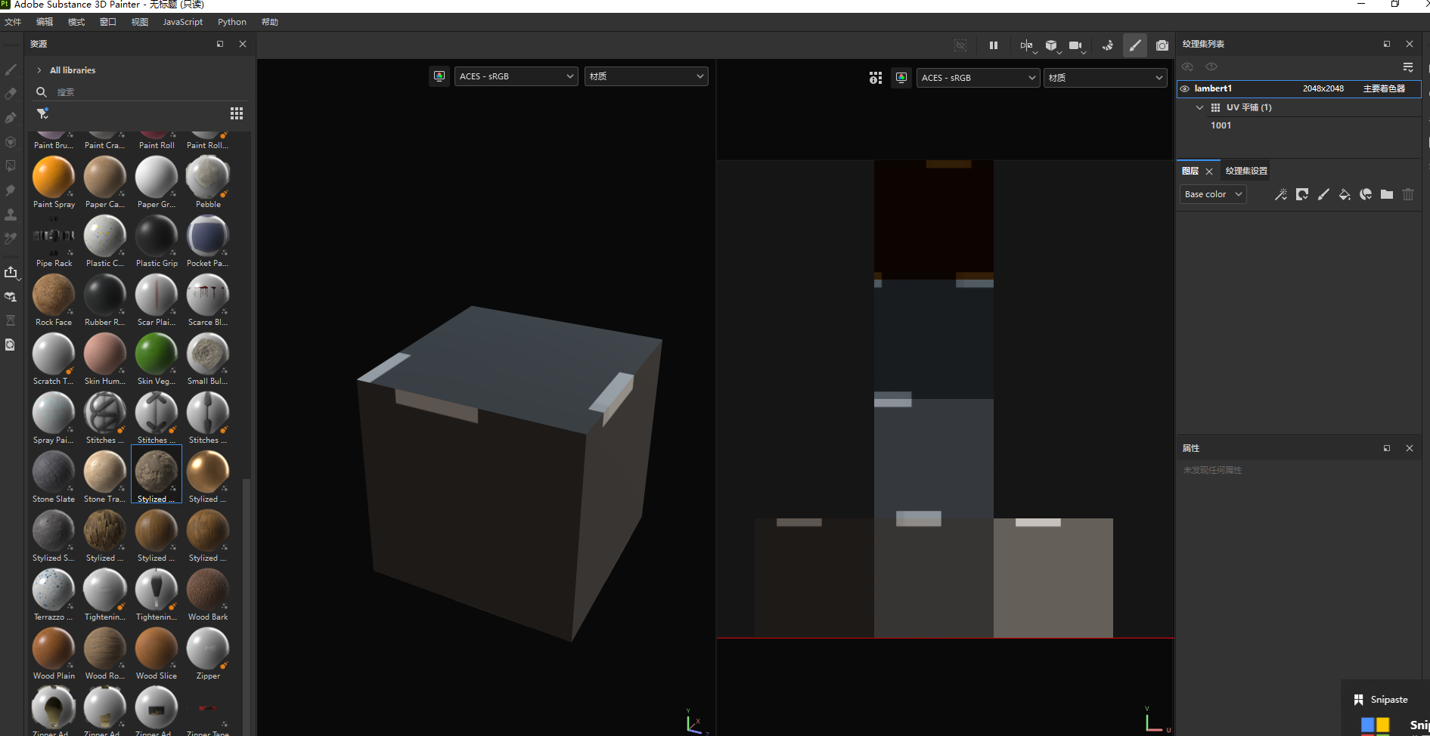The image size is (1430, 736).
Task: Switch to rendering mode camera icon
Action: click(x=1162, y=45)
